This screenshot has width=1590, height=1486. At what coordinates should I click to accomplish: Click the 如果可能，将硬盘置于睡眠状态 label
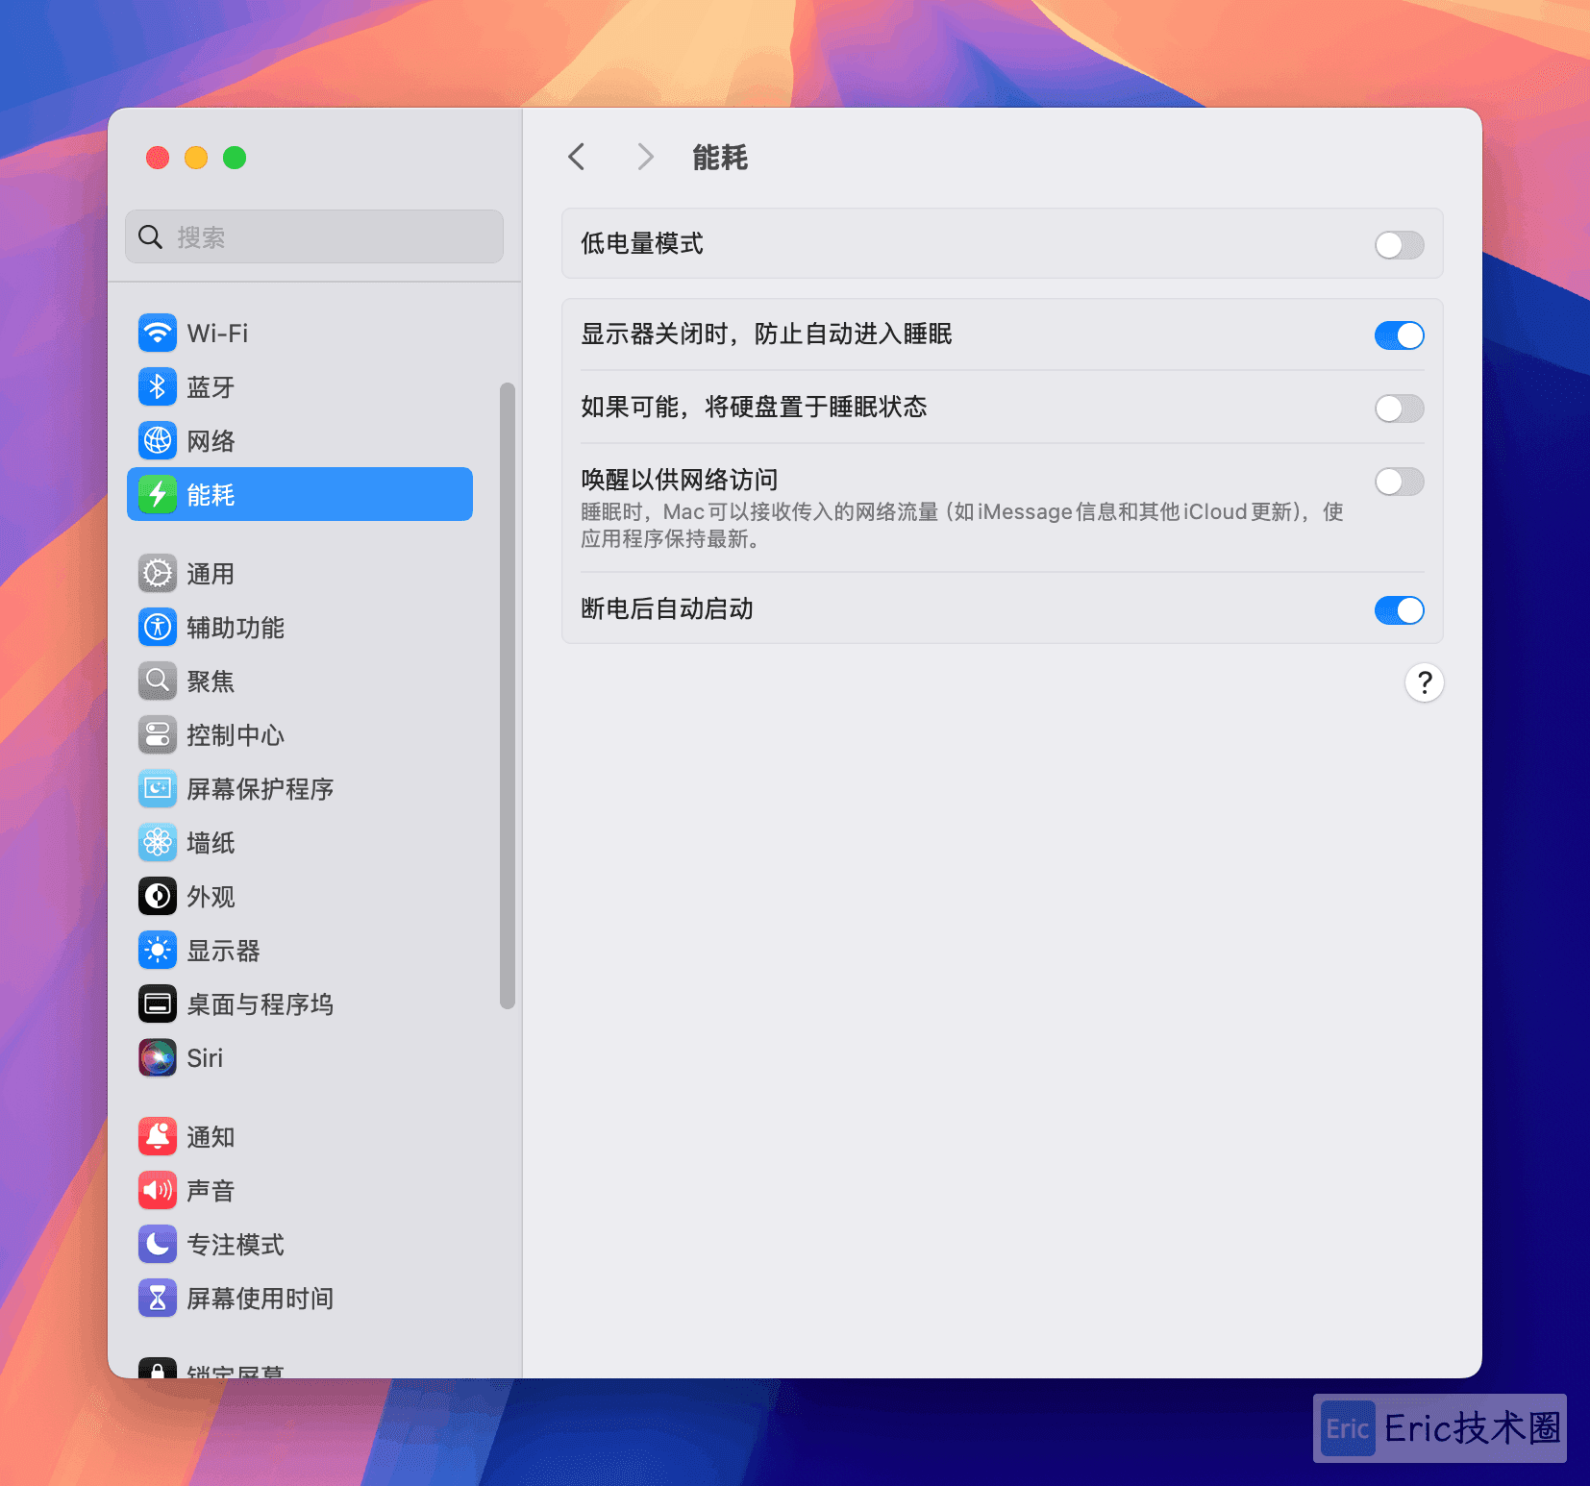pyautogui.click(x=754, y=408)
